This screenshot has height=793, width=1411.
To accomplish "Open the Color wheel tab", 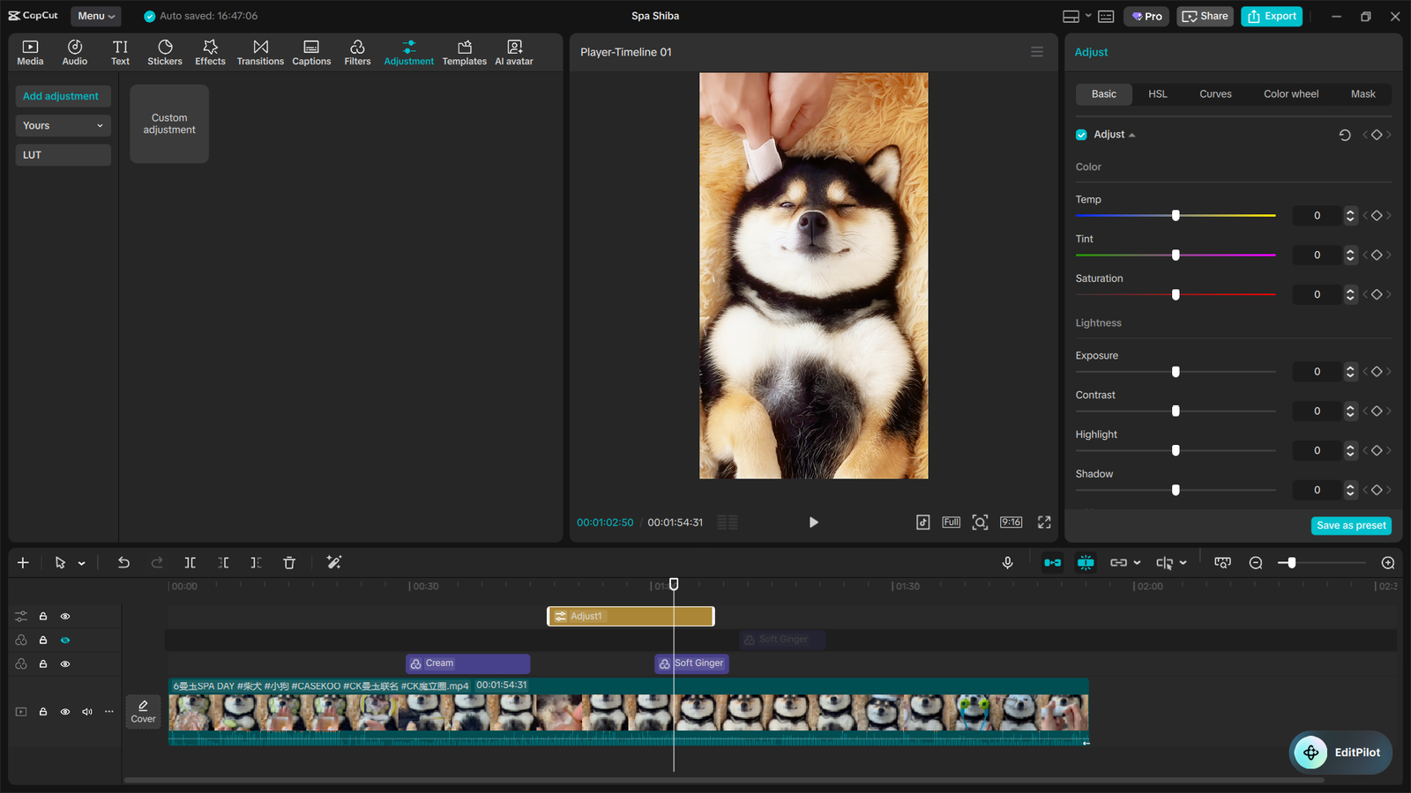I will [x=1290, y=93].
